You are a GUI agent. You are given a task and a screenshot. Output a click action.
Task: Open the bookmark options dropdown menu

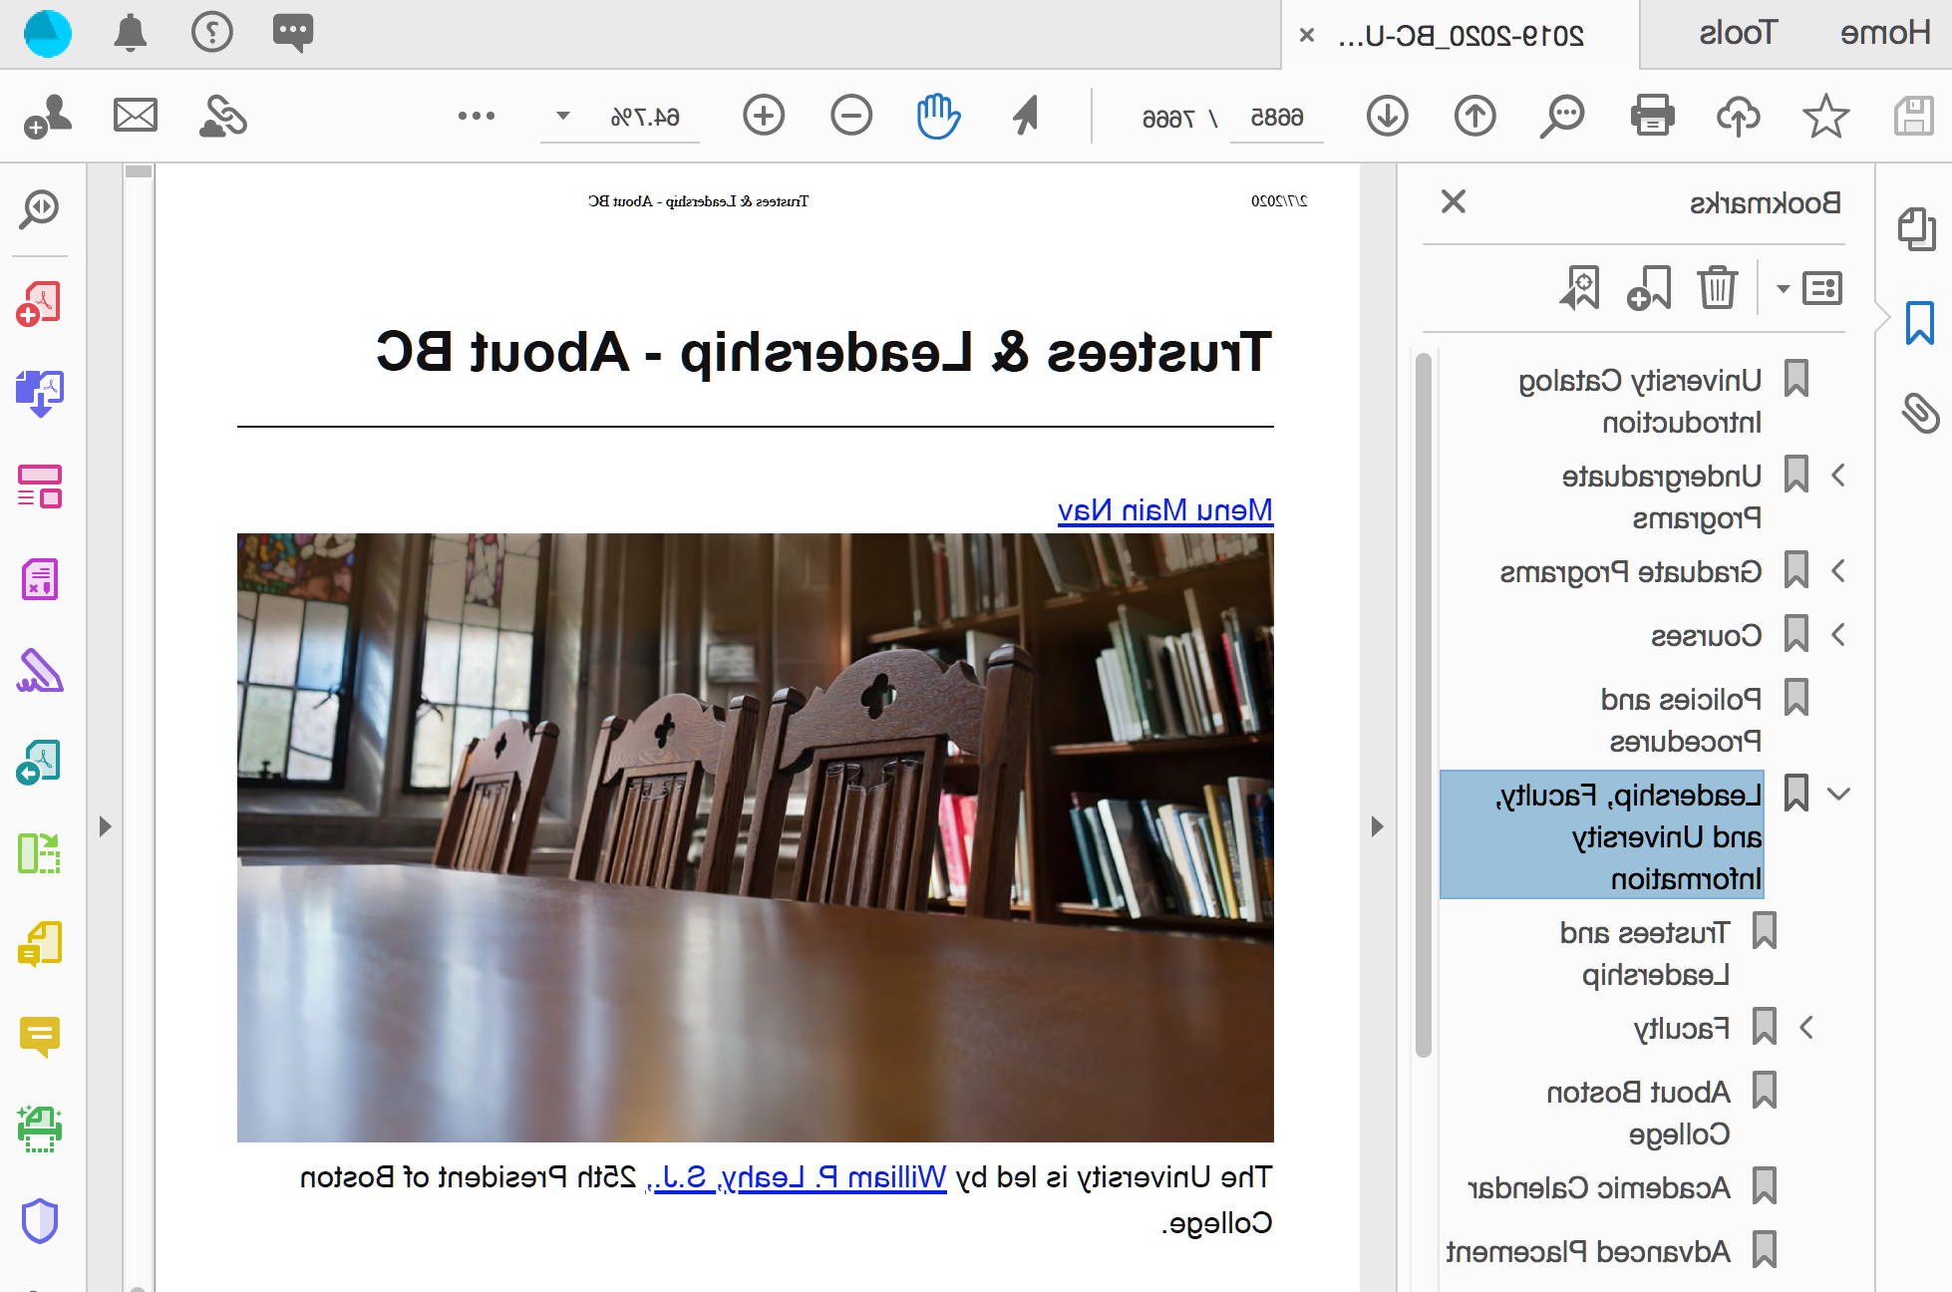(x=1809, y=288)
